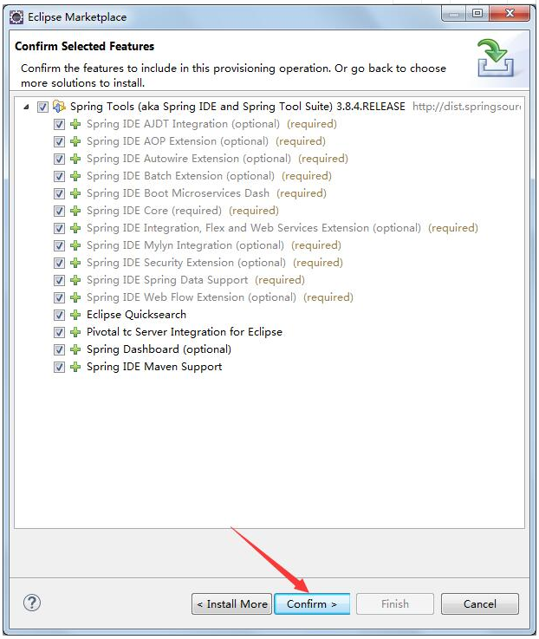This screenshot has height=639, width=539.
Task: Click green plus icon beside Pivotal tc Server
Action: click(x=75, y=332)
